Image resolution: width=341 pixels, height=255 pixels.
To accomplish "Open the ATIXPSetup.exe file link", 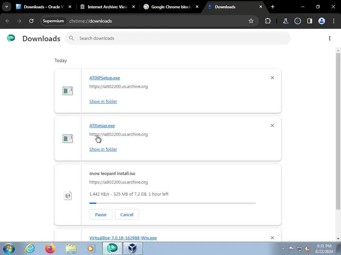I will (x=105, y=78).
